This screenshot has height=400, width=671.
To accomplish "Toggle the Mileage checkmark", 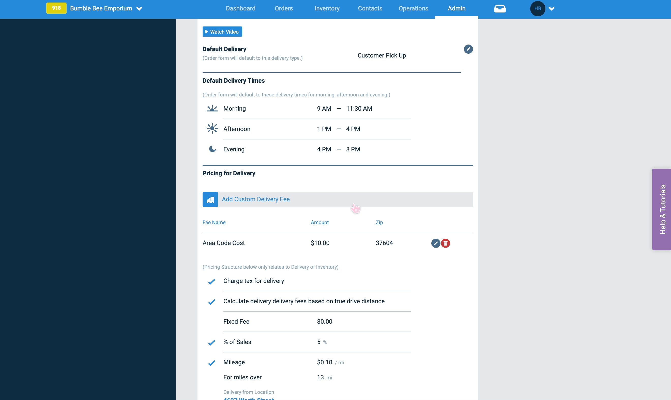I will (x=211, y=363).
